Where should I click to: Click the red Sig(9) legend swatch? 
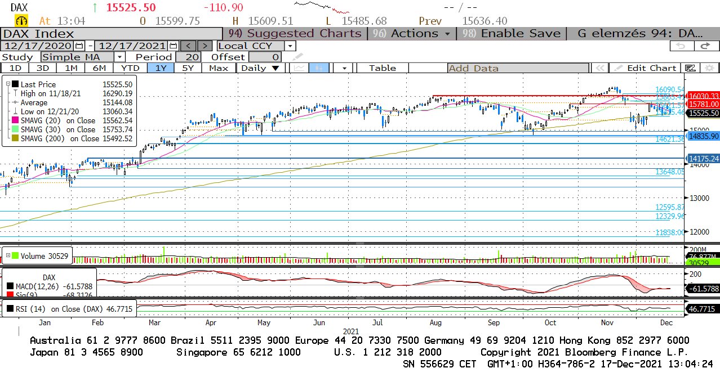click(x=10, y=295)
